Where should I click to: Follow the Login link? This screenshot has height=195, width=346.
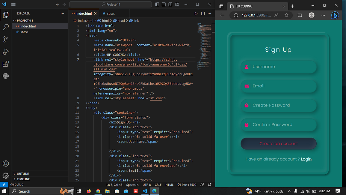point(306,159)
